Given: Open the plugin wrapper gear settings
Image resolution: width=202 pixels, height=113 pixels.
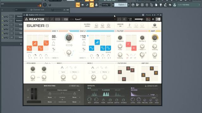Looking at the screenshot, I should 27,15.
